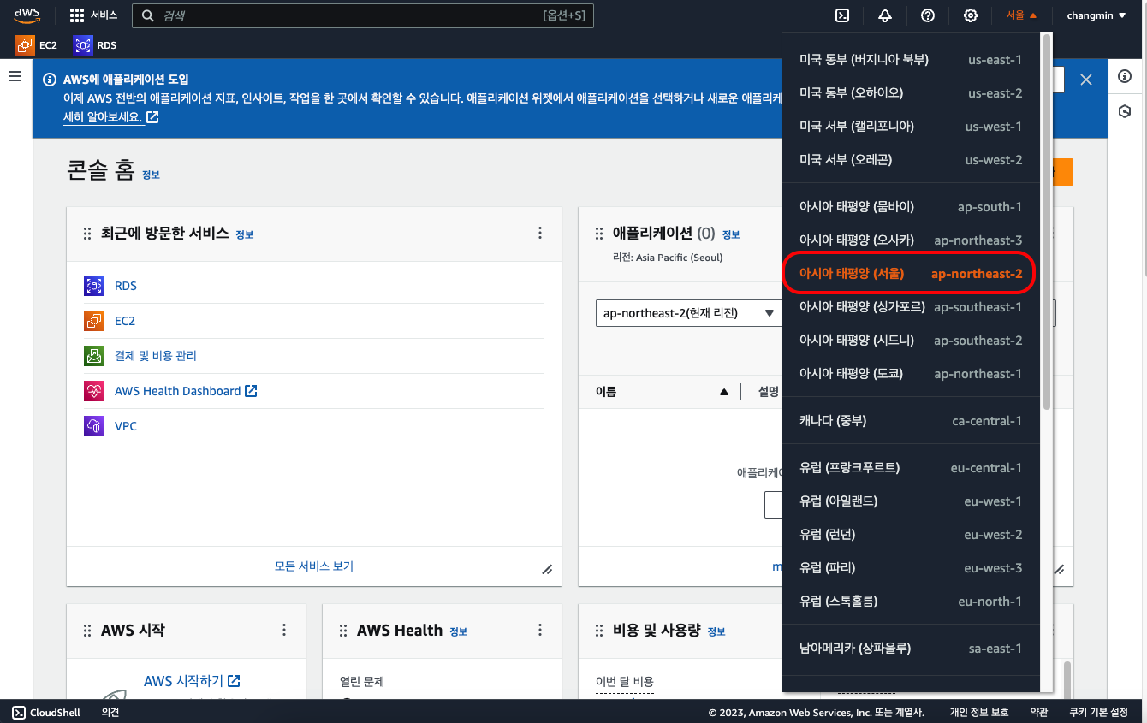Open AWS Health widget options menu
The image size is (1147, 723).
pos(540,630)
